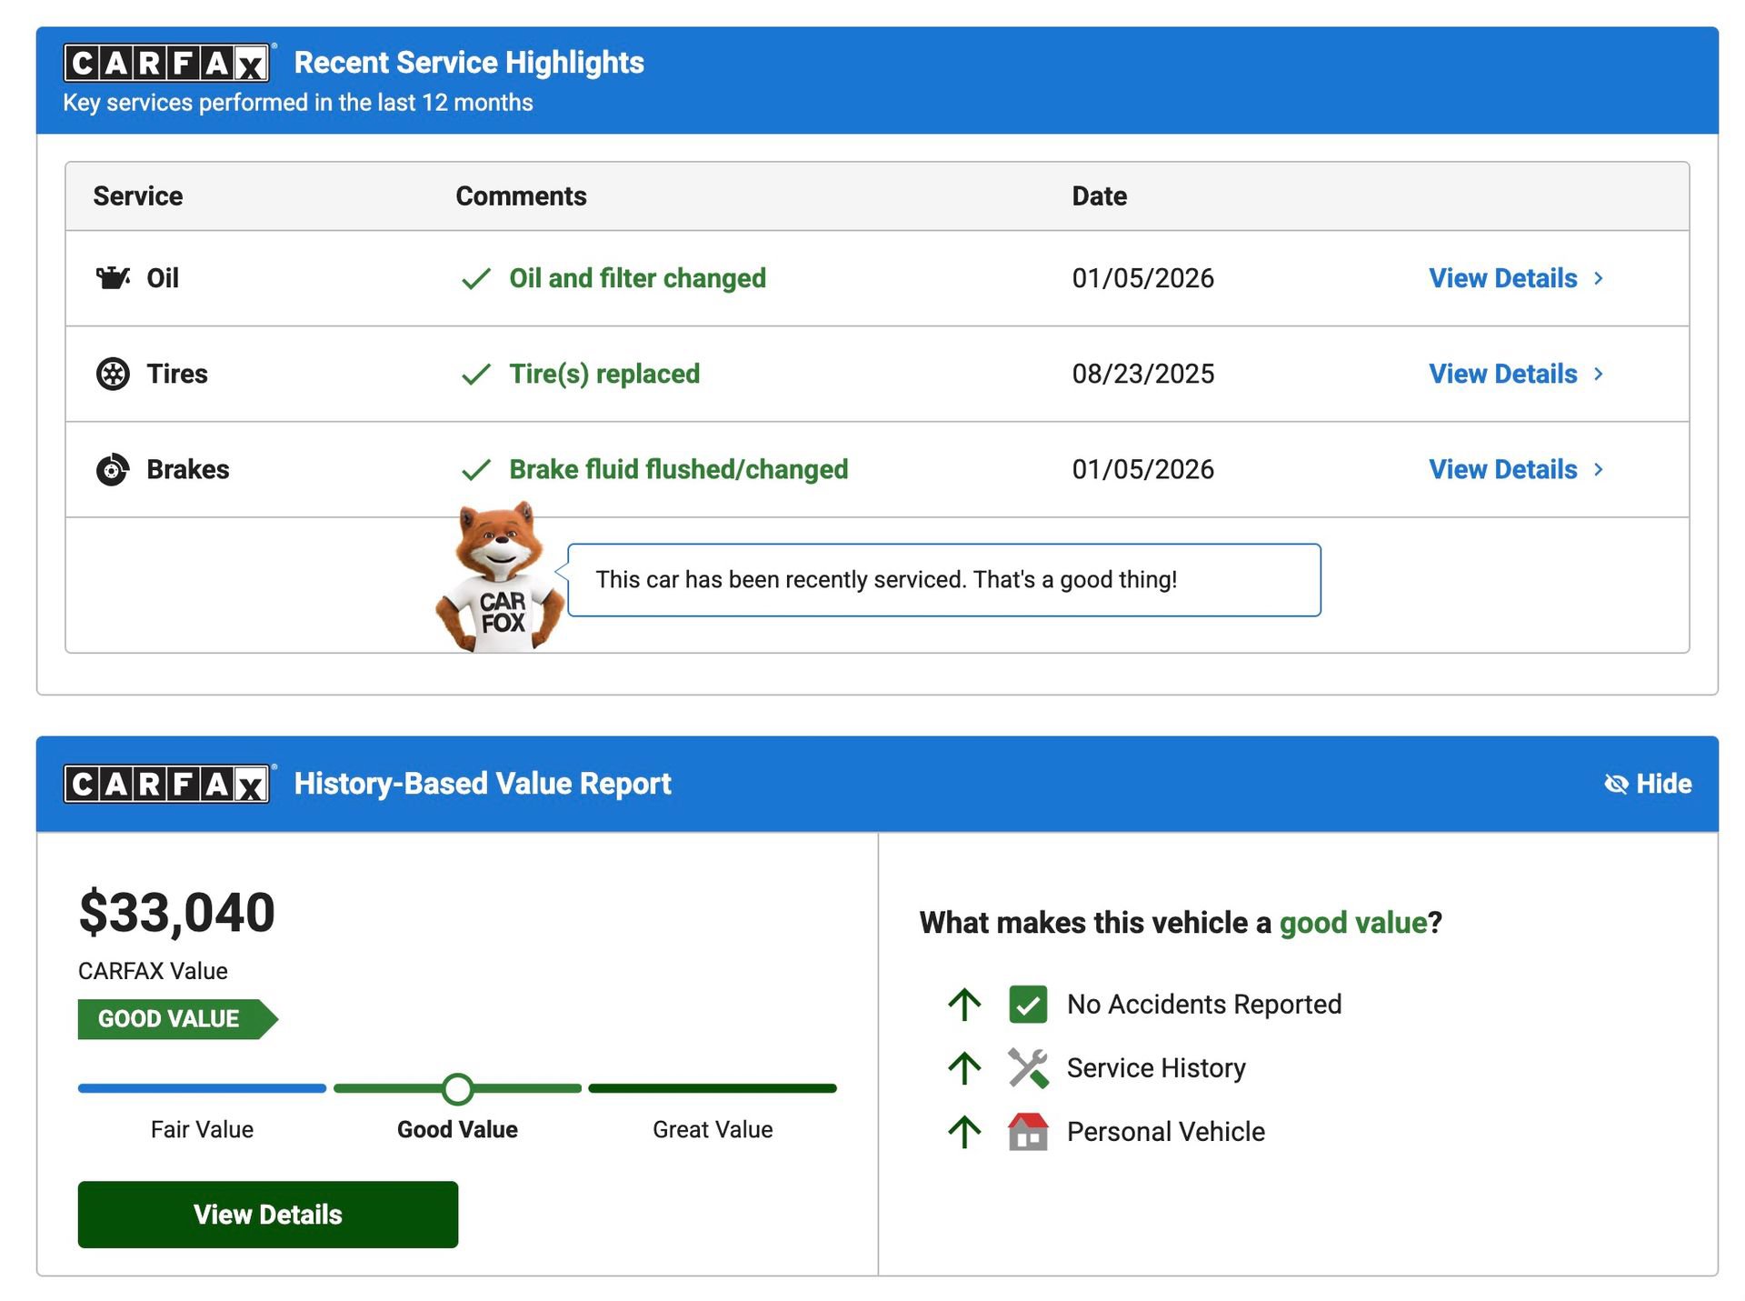Click the up arrow beside No Accidents Reported
Screen dimensions: 1745x1301
[x=964, y=1005]
